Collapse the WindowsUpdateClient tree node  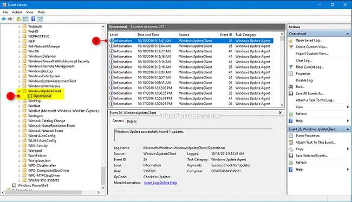tap(19, 91)
